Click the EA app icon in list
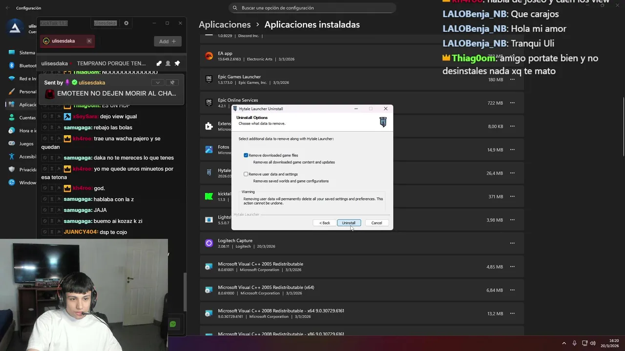 (x=209, y=56)
